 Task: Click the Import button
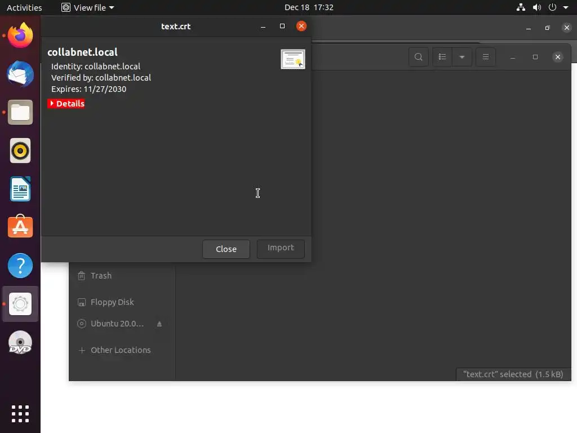click(281, 248)
